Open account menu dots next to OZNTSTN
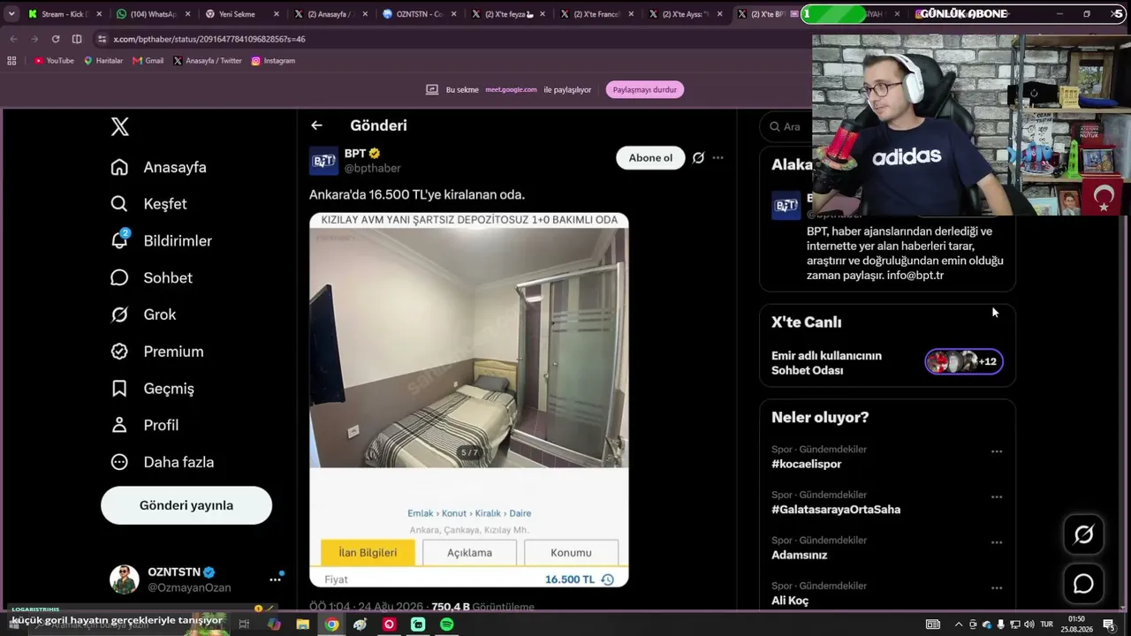Screen dimensions: 1131x636 [275, 579]
